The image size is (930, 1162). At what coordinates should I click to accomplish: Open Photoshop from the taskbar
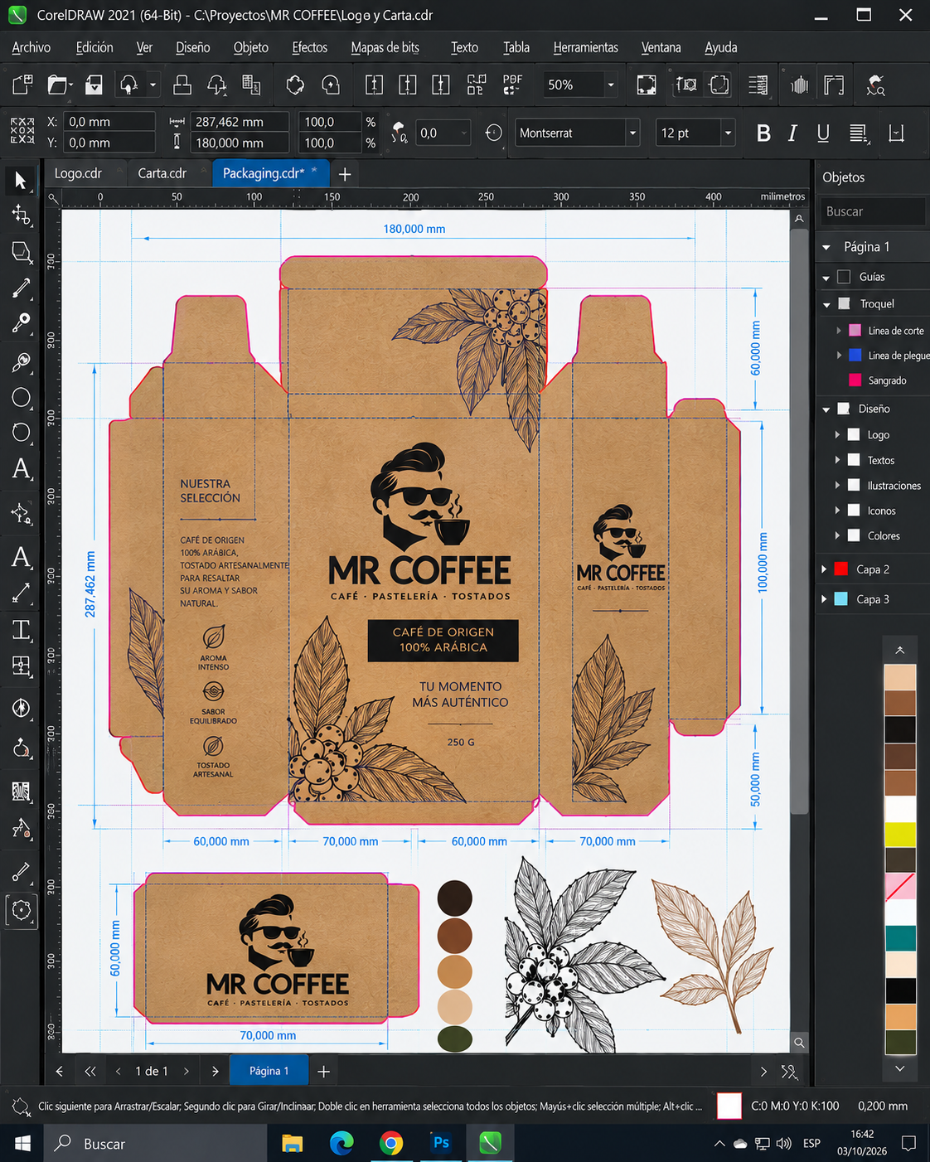point(441,1143)
